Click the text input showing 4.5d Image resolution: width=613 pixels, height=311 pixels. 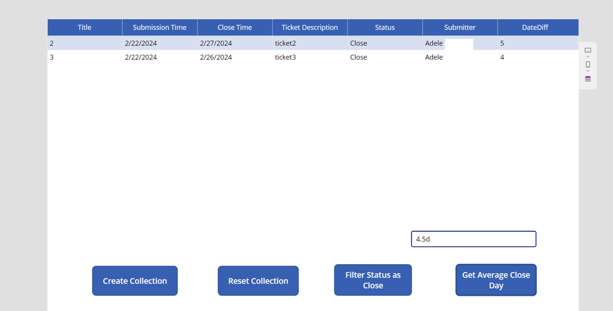pyautogui.click(x=474, y=239)
